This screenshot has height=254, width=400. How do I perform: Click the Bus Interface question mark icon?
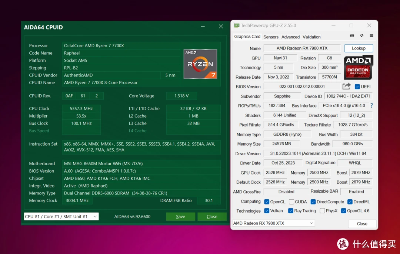(371, 106)
